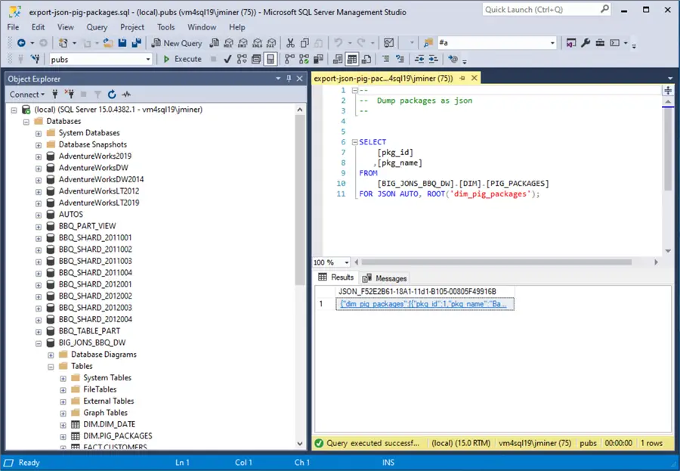This screenshot has width=680, height=471.
Task: Click the DAX query icon
Action: pyautogui.click(x=271, y=42)
